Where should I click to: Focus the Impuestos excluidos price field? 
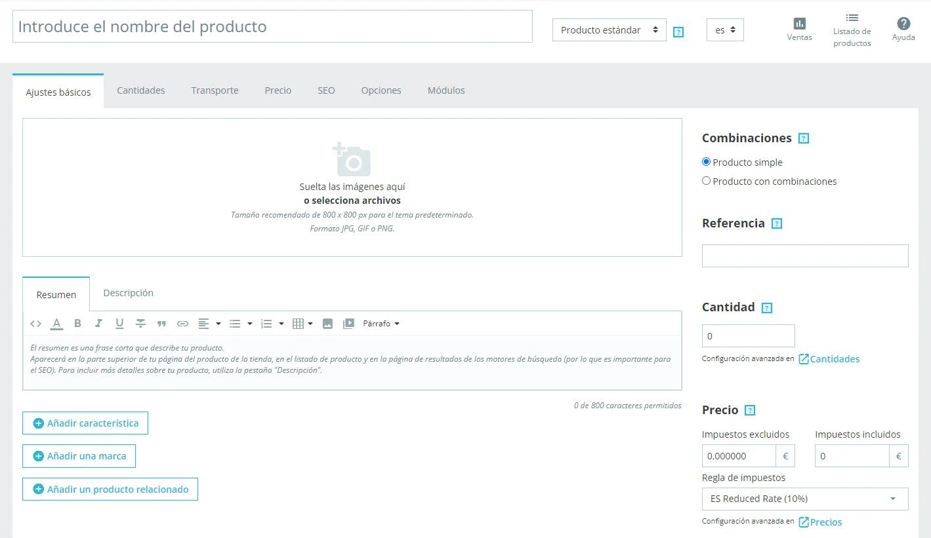(x=739, y=456)
